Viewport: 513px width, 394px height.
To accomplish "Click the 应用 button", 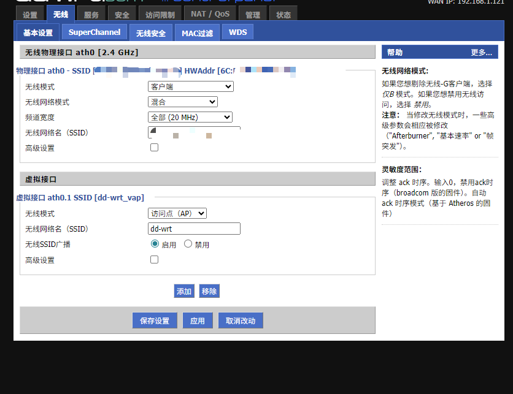I will pyautogui.click(x=198, y=320).
